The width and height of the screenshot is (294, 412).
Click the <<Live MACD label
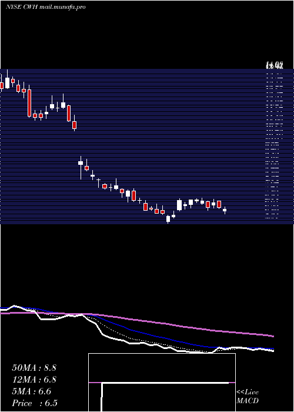click(x=248, y=397)
